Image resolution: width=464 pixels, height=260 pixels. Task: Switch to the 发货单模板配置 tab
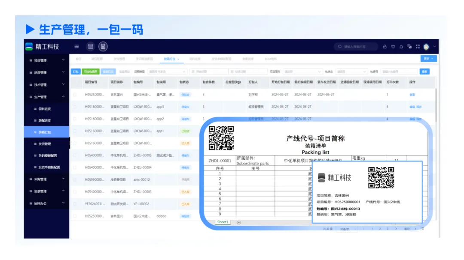pyautogui.click(x=221, y=59)
